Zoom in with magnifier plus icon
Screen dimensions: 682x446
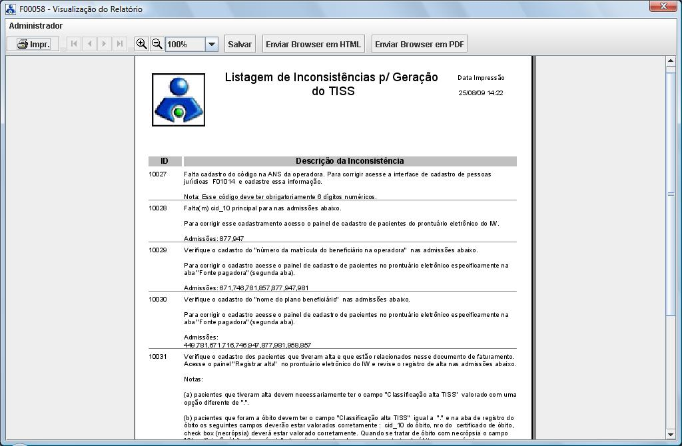click(x=141, y=44)
